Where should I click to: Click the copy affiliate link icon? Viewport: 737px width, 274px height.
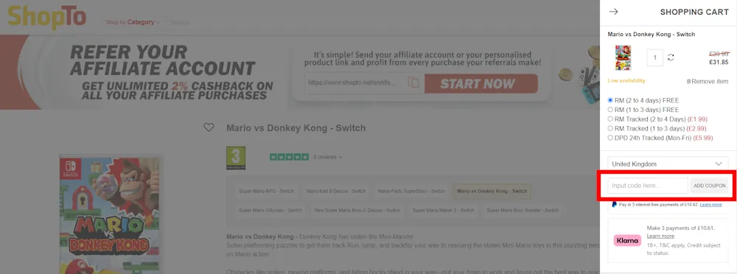click(x=413, y=82)
